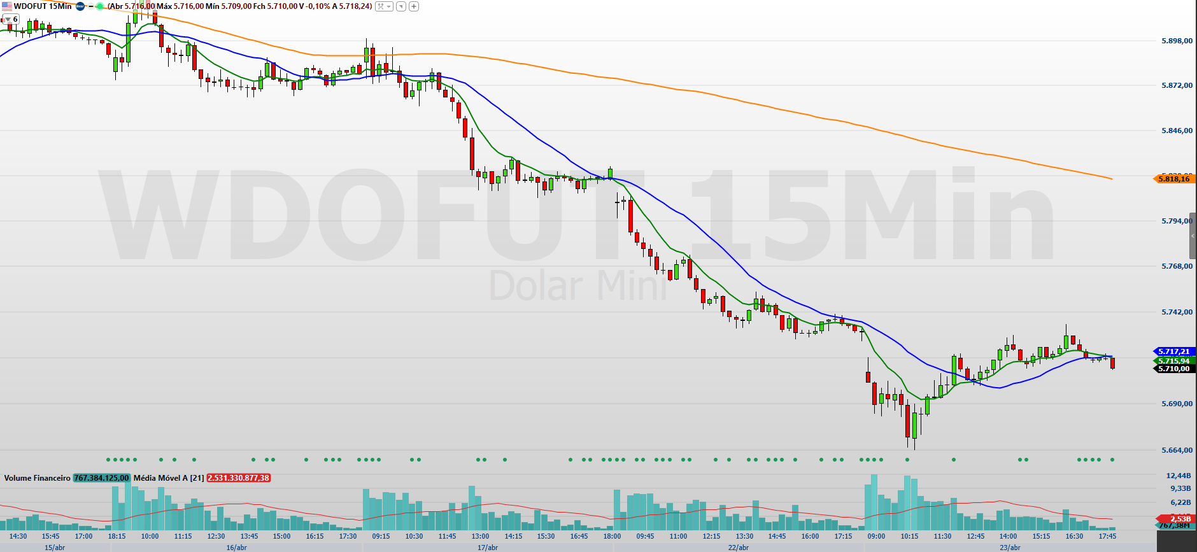The height and width of the screenshot is (552, 1197).
Task: Click the blue Brasil exchange badge icon
Action: pyautogui.click(x=80, y=6)
